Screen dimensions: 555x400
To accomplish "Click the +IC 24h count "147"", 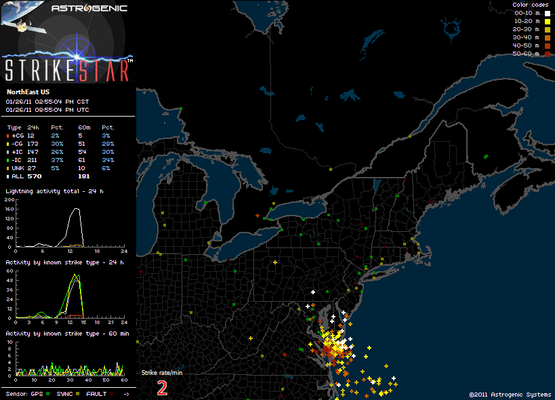I will pyautogui.click(x=33, y=152).
